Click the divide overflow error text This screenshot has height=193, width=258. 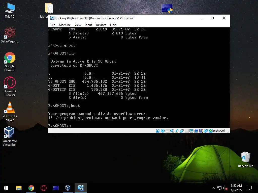[x=98, y=114]
